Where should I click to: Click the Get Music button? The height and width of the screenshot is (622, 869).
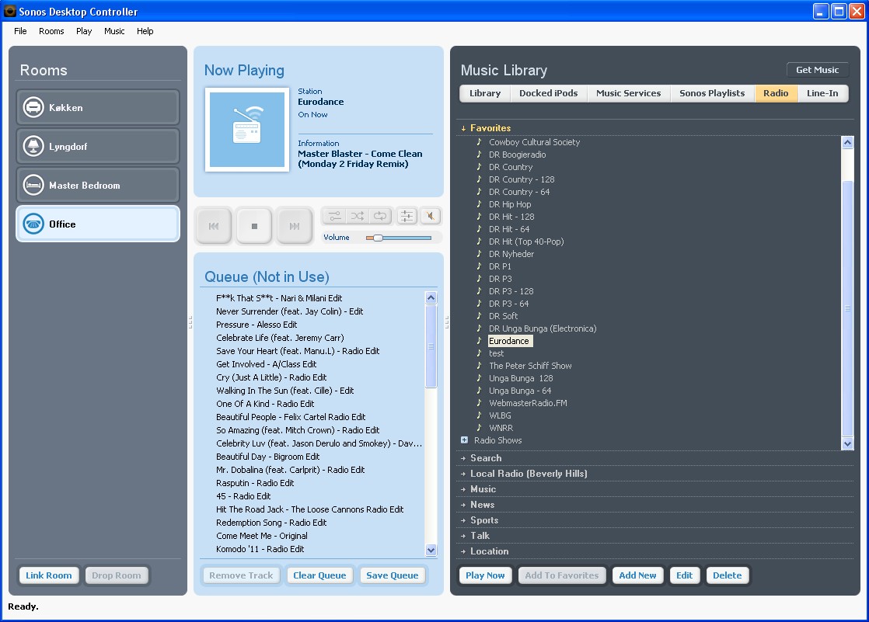(818, 70)
